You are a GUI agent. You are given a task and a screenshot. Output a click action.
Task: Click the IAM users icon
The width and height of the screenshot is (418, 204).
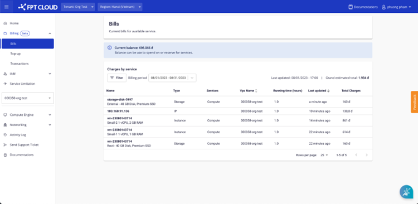(5, 74)
